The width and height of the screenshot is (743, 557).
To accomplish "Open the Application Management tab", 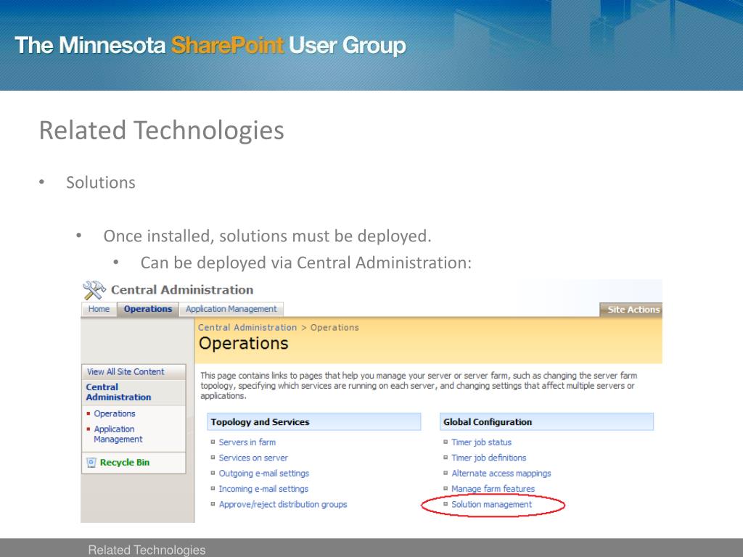I will pos(231,309).
